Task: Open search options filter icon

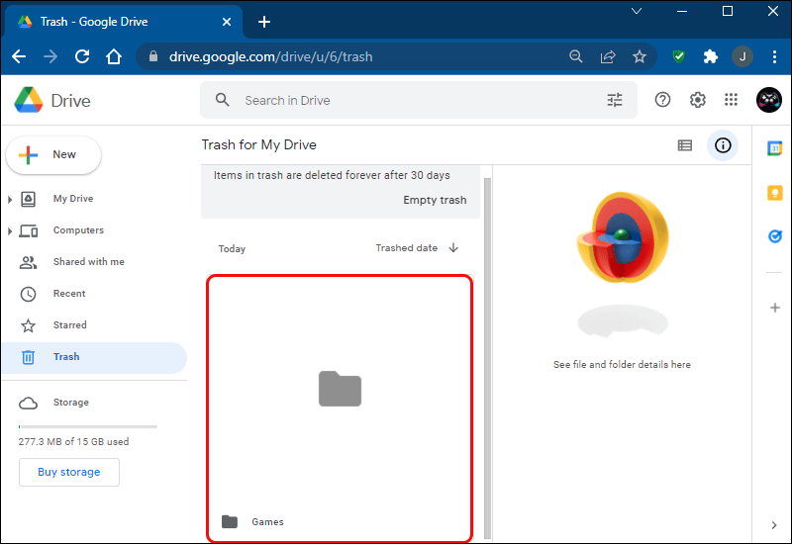Action: [x=615, y=100]
